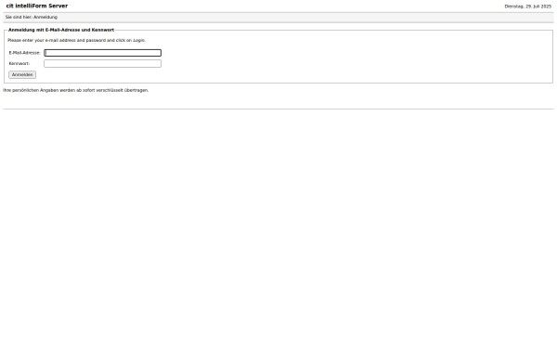Select the 'Kennwort:' label
The image size is (557, 348).
point(19,63)
